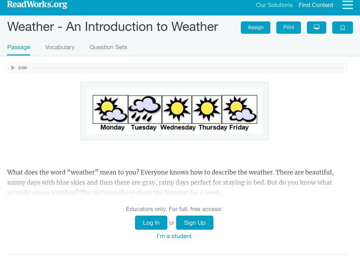
Task: Click the Monday weather icon
Action: click(110, 109)
